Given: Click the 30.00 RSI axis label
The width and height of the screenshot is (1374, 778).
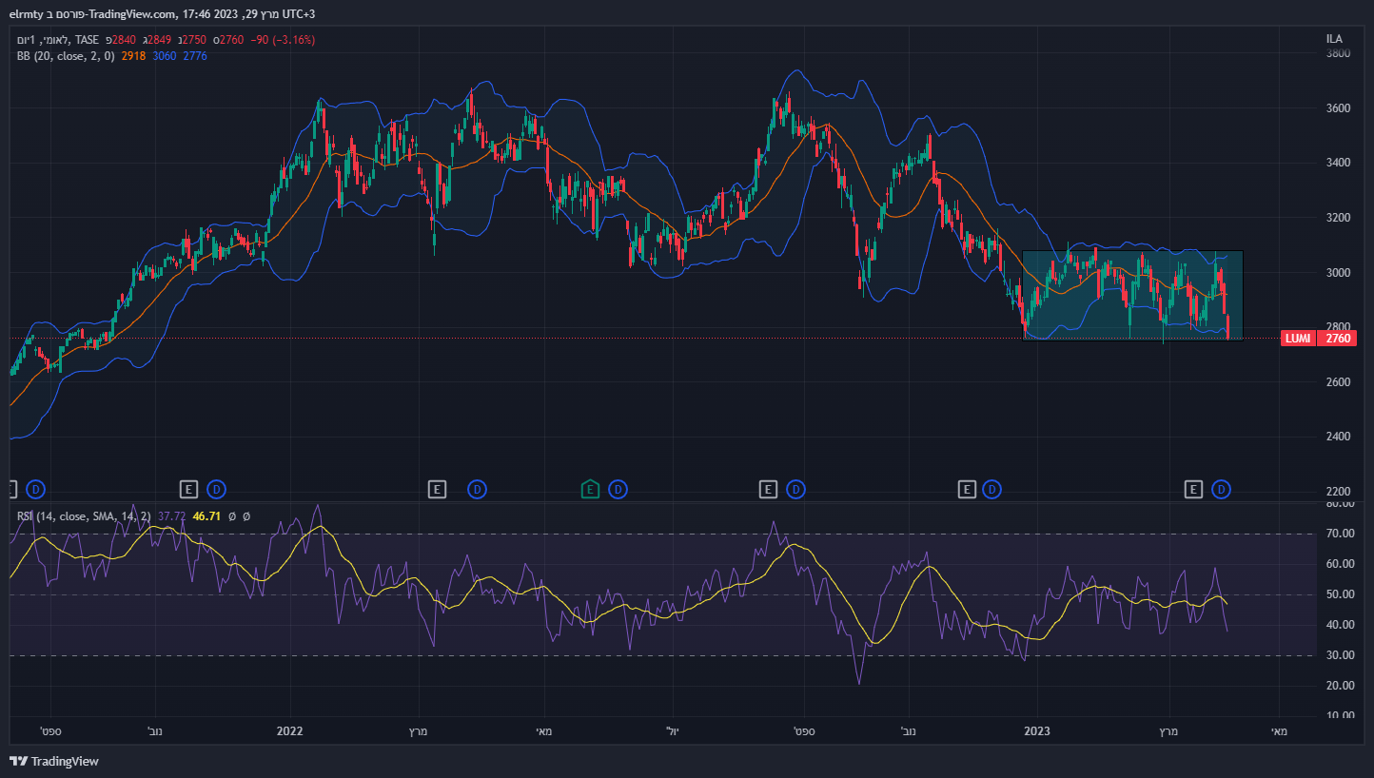Looking at the screenshot, I should tap(1340, 655).
